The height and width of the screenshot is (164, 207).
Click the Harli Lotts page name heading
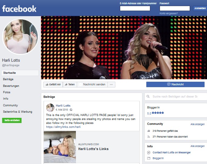(11, 60)
